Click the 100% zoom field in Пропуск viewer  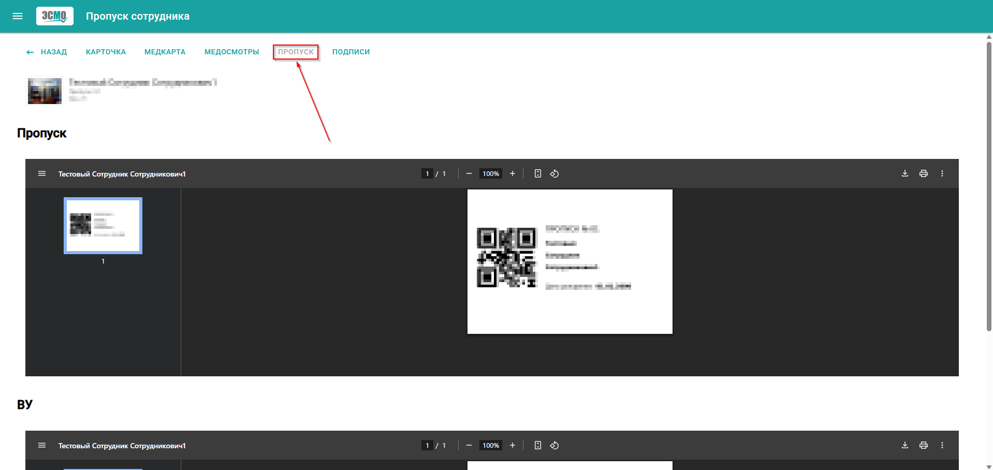pos(491,173)
